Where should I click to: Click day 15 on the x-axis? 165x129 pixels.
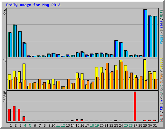[77, 125]
